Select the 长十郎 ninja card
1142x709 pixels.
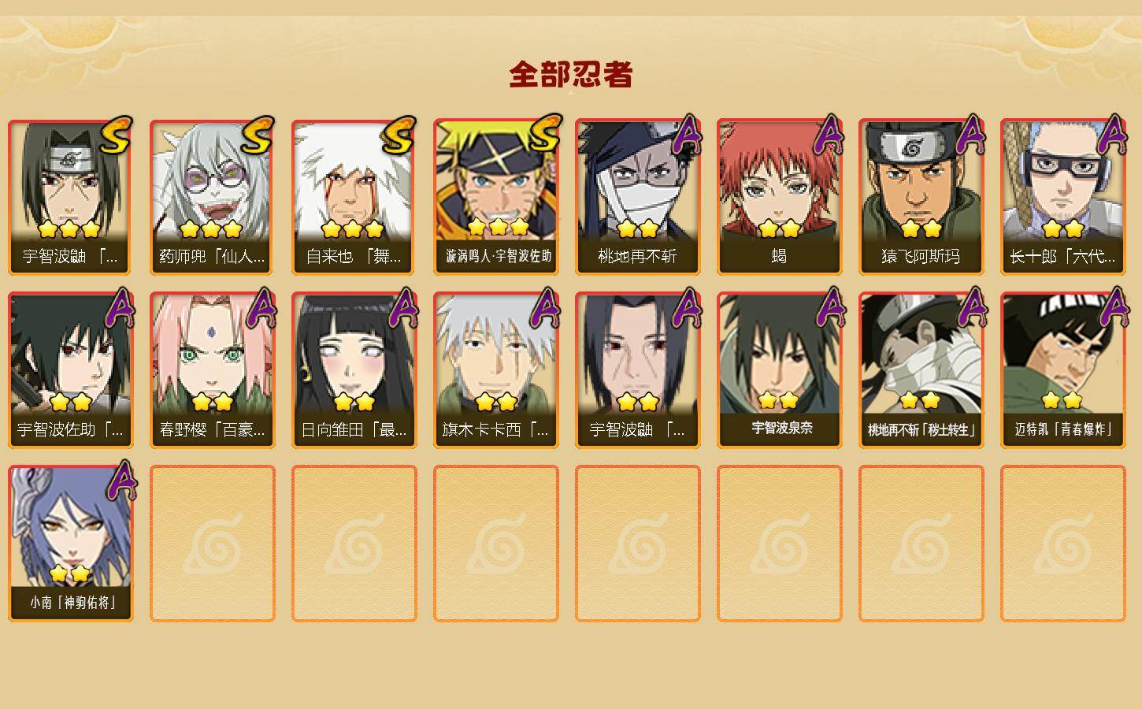pyautogui.click(x=1062, y=197)
